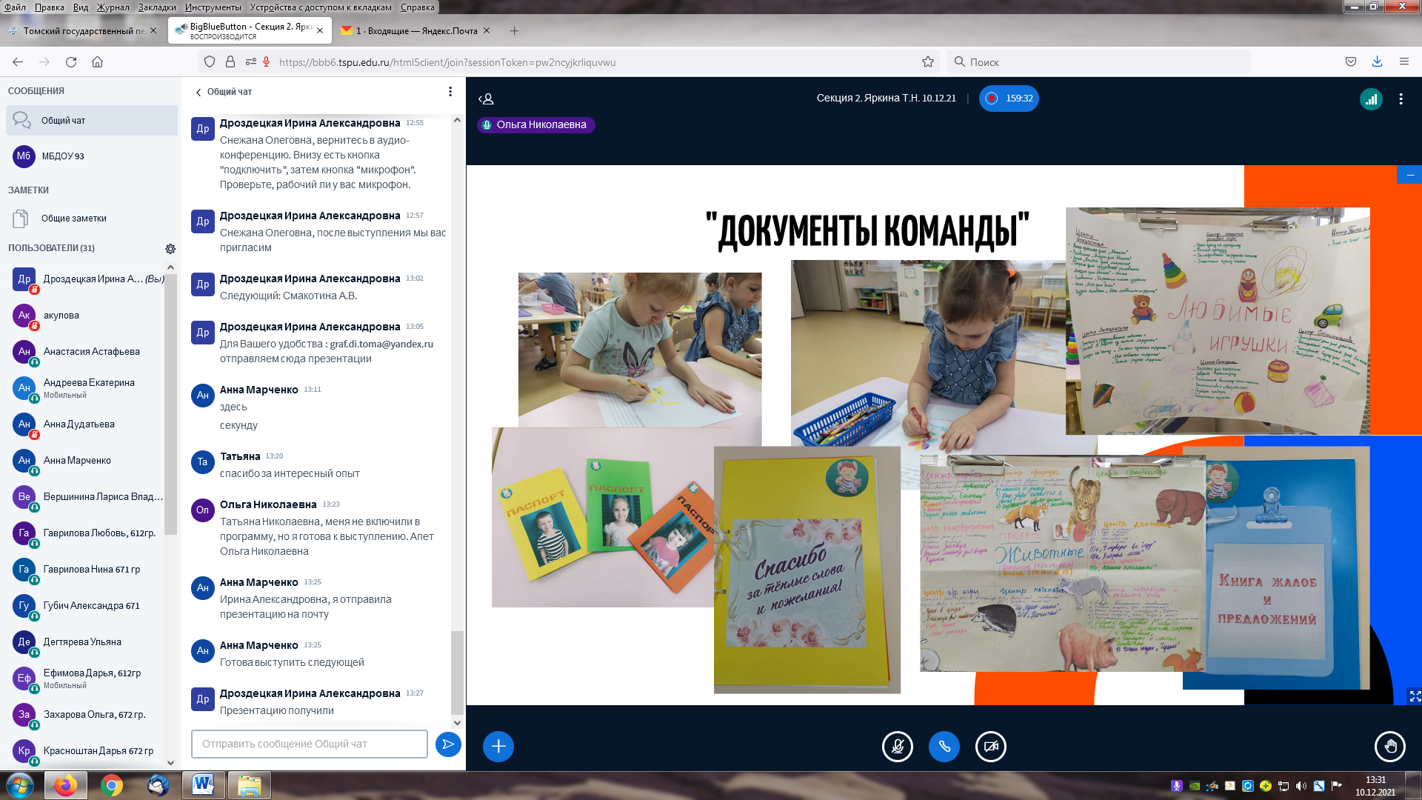This screenshot has height=800, width=1422.
Task: Open chat options three-dot menu
Action: click(450, 92)
